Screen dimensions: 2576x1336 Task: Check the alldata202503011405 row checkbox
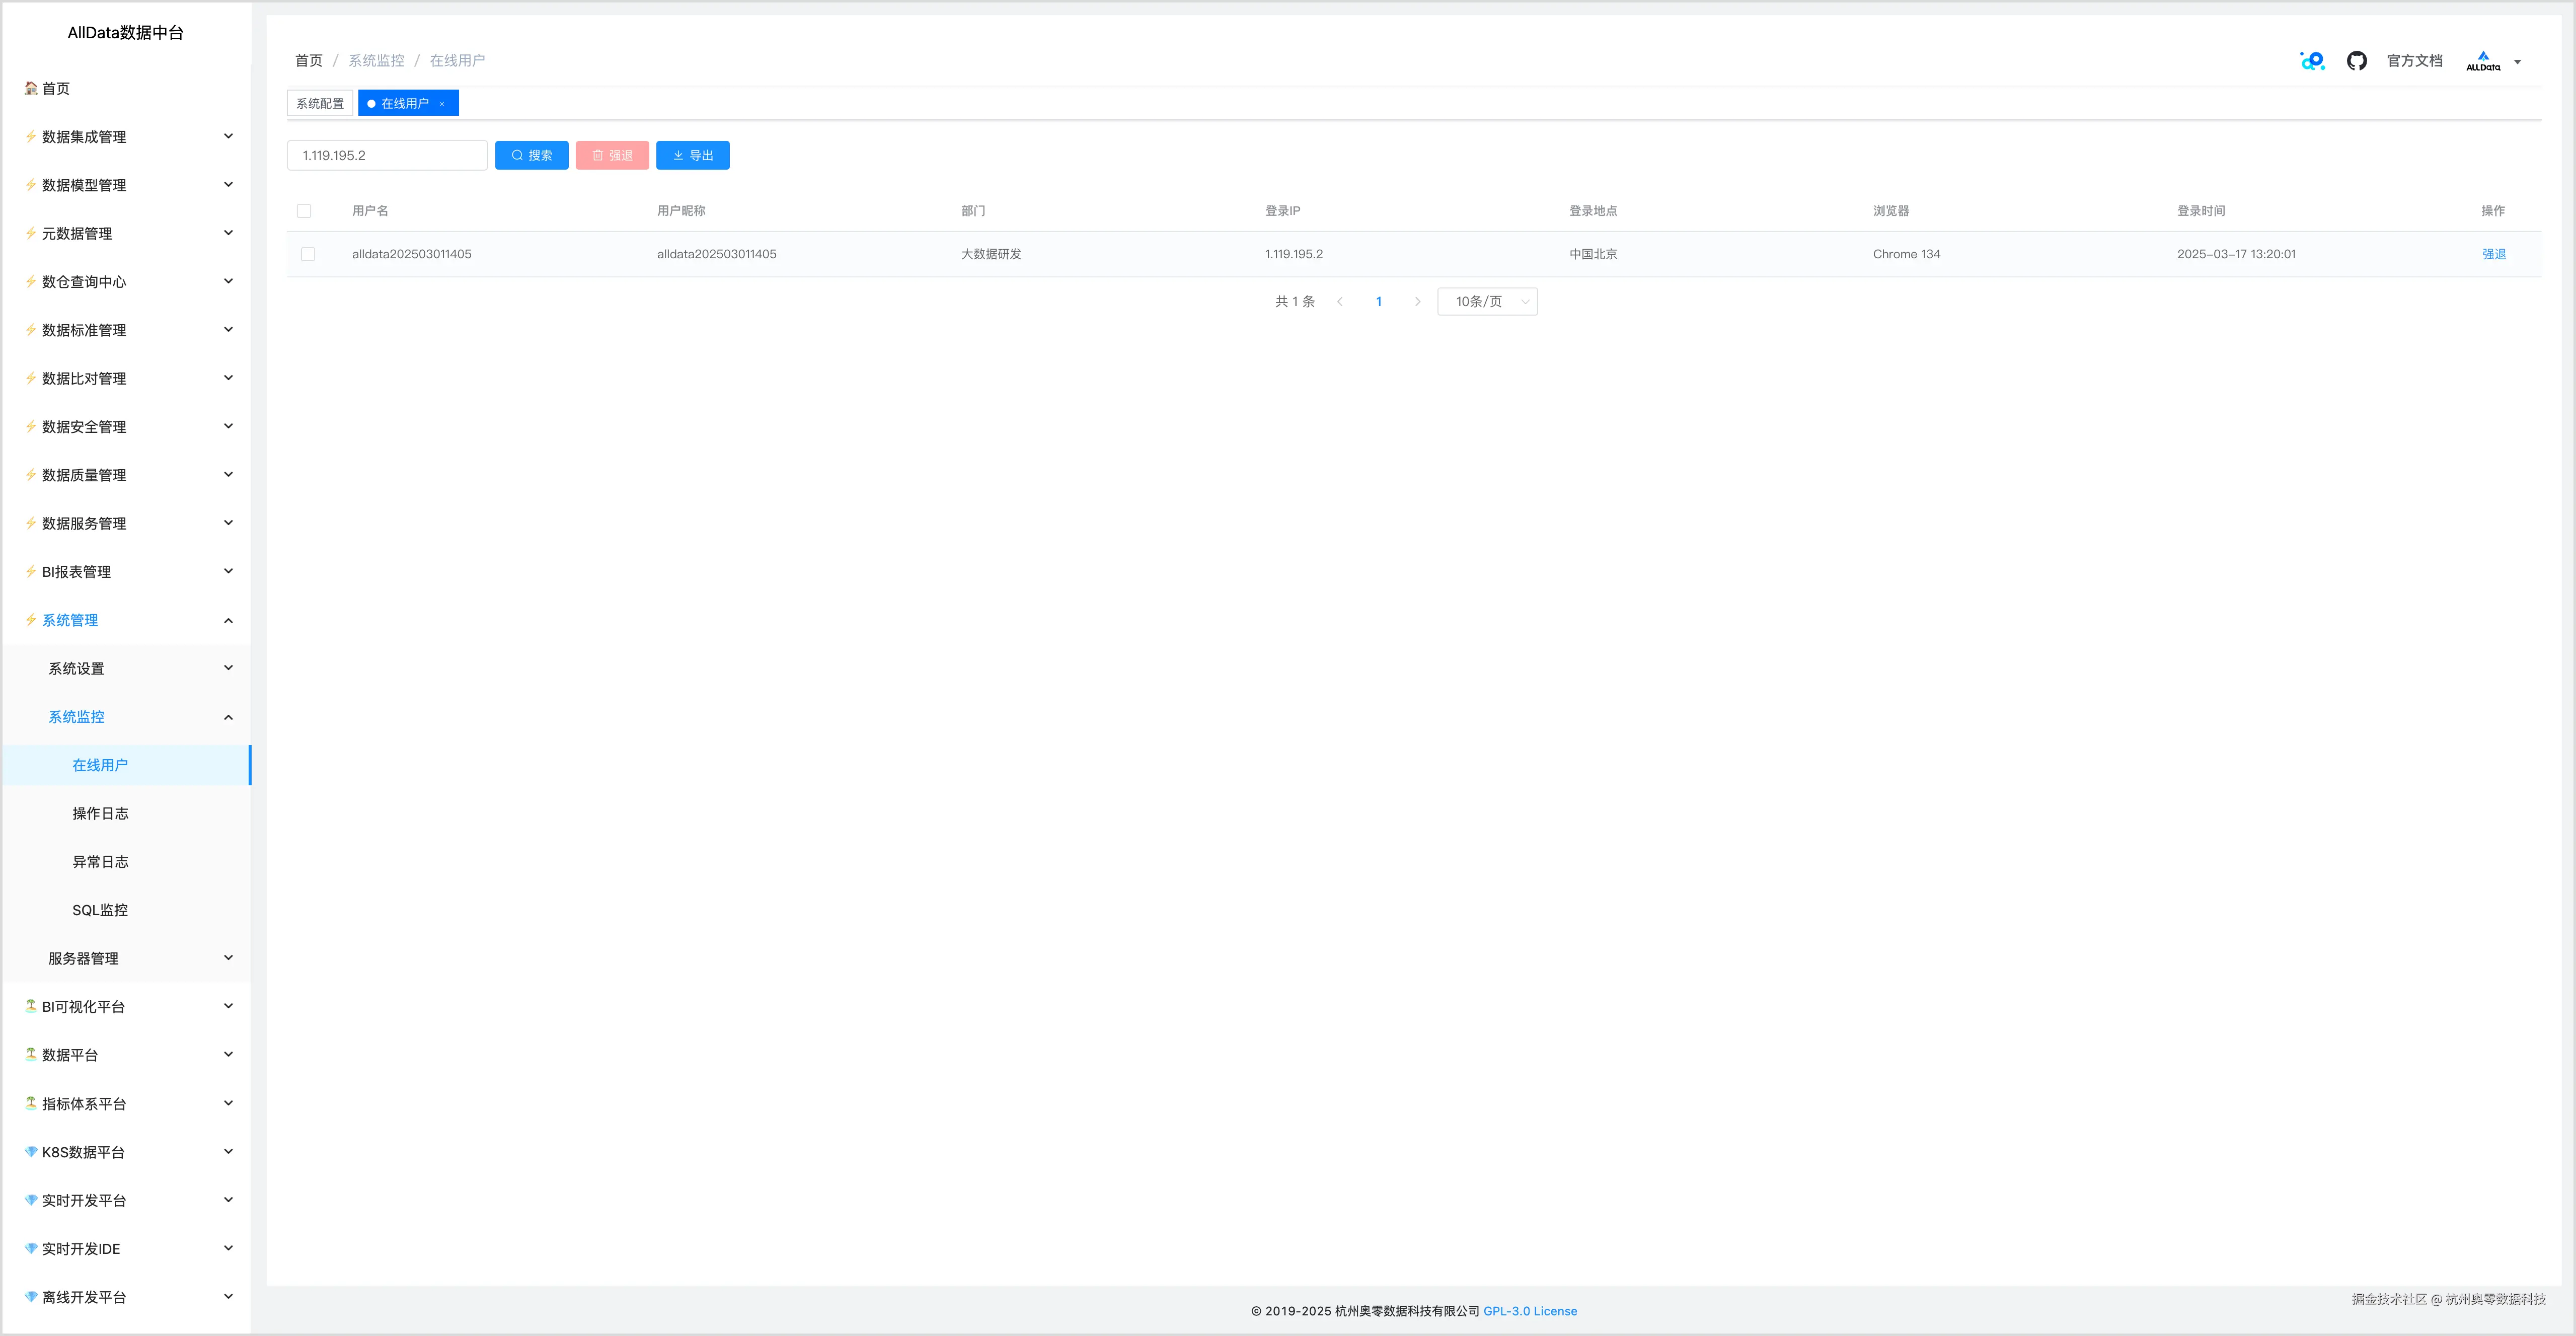tap(308, 254)
